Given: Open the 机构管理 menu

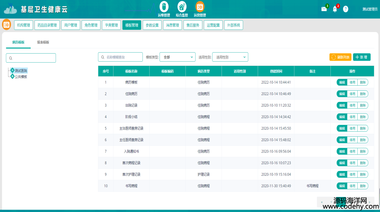Looking at the screenshot, I should coord(23,25).
